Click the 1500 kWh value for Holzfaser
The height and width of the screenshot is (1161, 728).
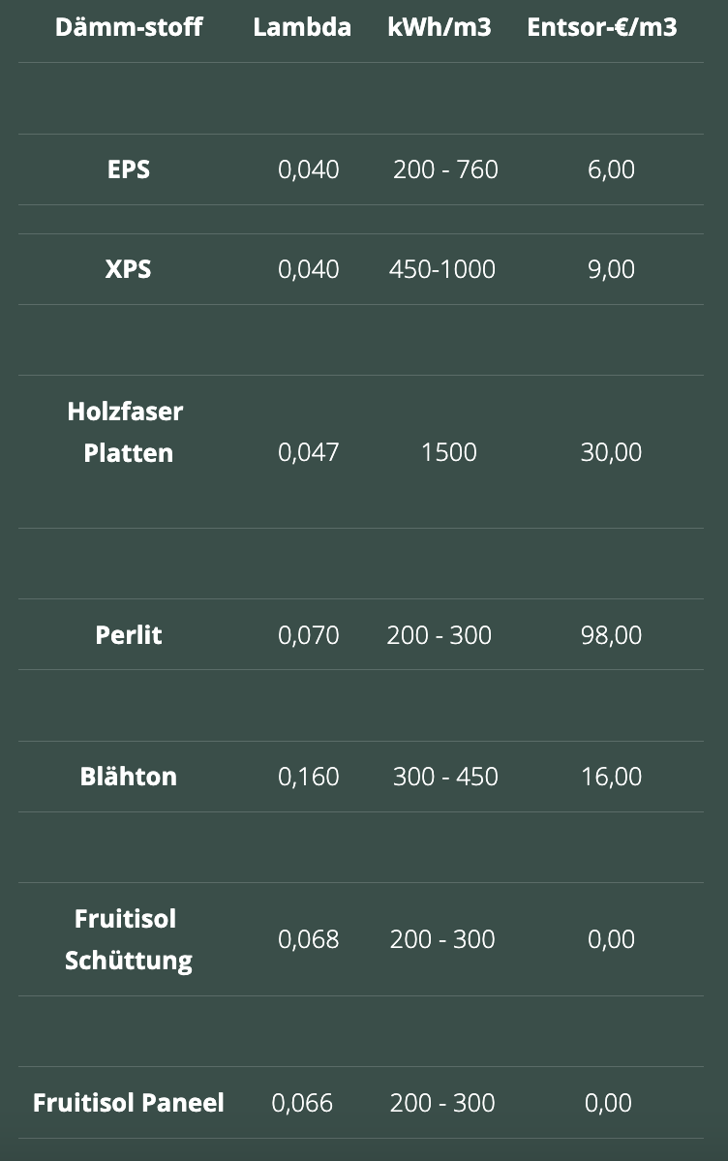[449, 451]
